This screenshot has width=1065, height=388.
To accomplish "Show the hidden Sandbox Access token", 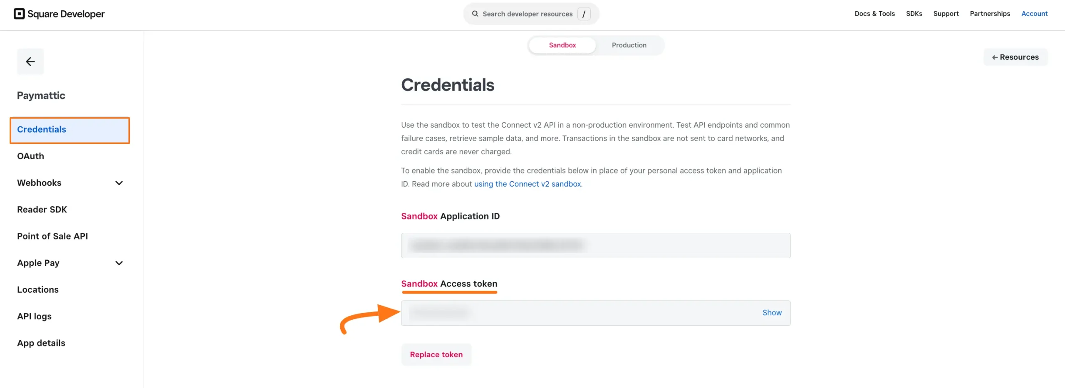I will click(x=772, y=313).
